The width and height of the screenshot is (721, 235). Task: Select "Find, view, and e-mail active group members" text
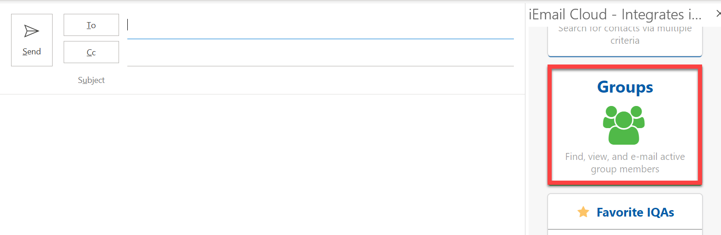[625, 163]
